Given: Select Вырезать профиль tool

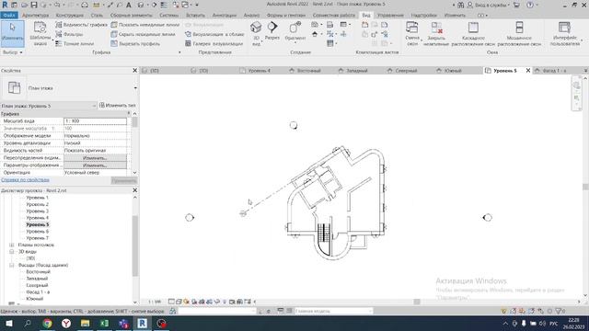Looking at the screenshot, I should click(135, 43).
